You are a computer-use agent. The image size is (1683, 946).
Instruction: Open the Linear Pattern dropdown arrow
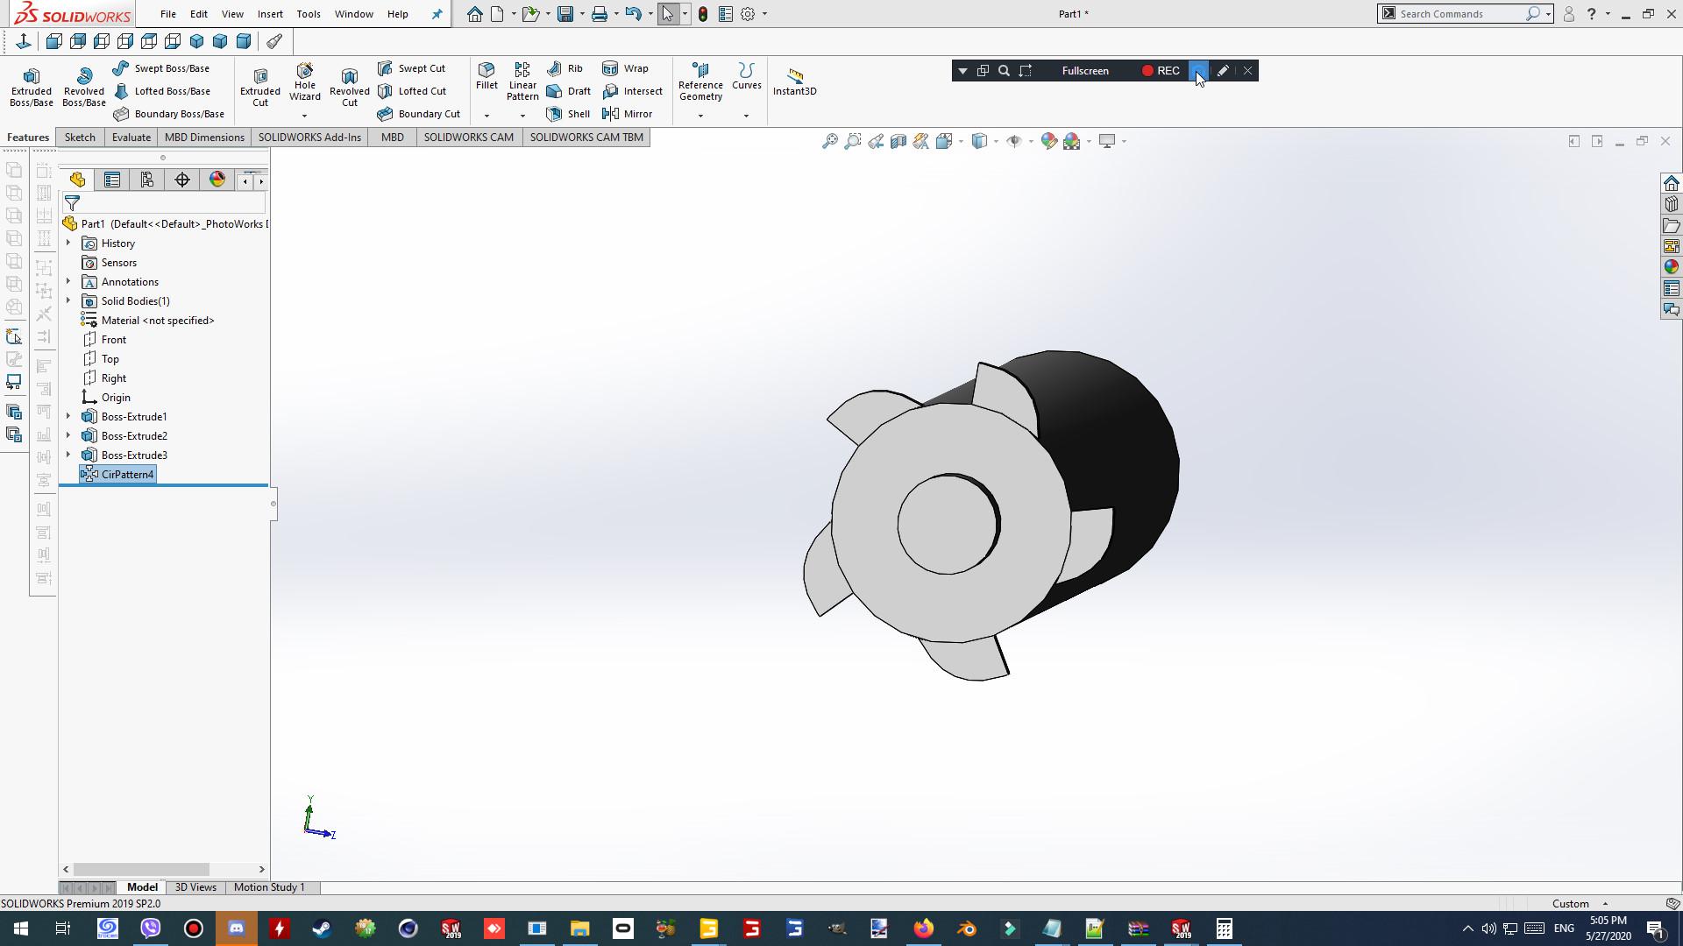click(x=522, y=116)
